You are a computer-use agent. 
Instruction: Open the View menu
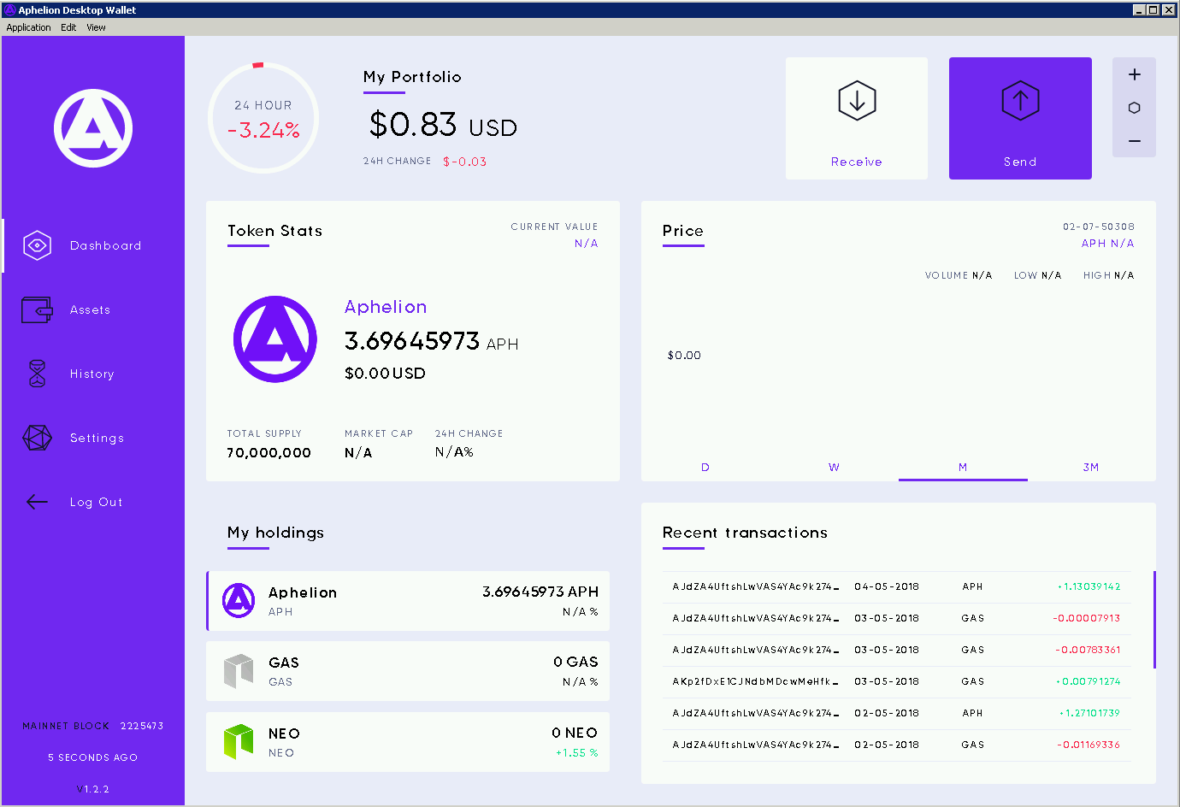(x=96, y=27)
